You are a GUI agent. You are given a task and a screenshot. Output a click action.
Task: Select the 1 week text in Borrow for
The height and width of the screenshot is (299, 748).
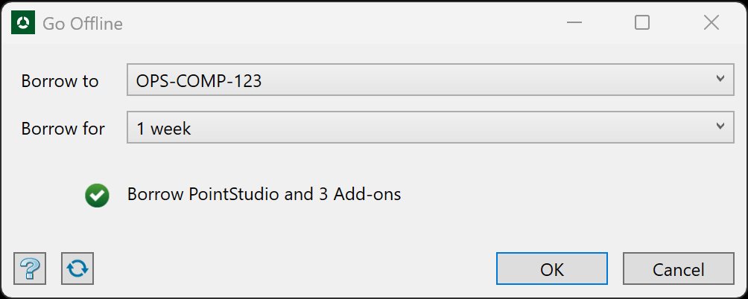tap(164, 129)
